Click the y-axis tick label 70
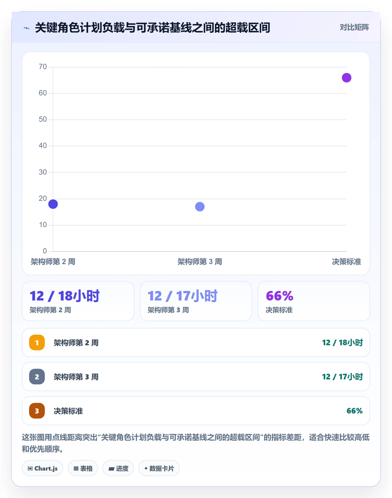 tap(43, 67)
